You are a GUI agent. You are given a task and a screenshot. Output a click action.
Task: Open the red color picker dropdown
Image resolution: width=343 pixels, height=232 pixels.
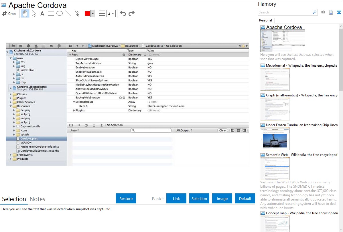[x=93, y=14]
